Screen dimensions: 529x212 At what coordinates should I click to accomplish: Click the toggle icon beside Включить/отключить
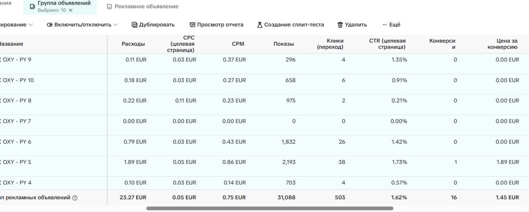(50, 25)
